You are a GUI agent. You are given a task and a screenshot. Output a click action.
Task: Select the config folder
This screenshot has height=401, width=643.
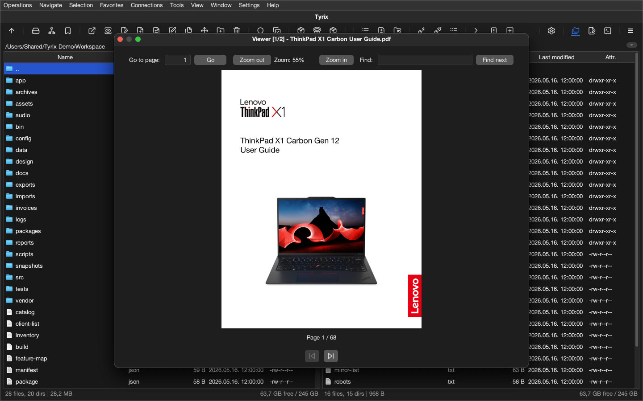pos(59,138)
